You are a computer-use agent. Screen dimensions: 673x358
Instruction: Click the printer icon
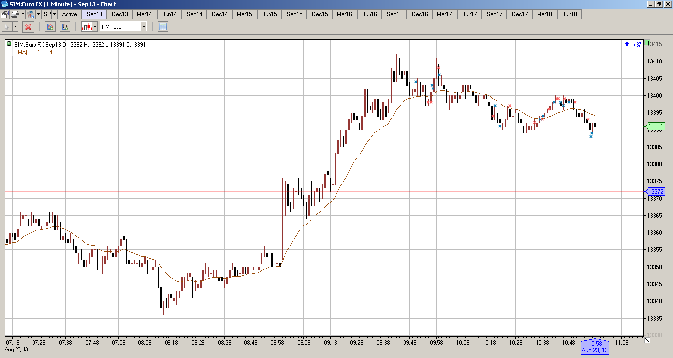click(14, 14)
